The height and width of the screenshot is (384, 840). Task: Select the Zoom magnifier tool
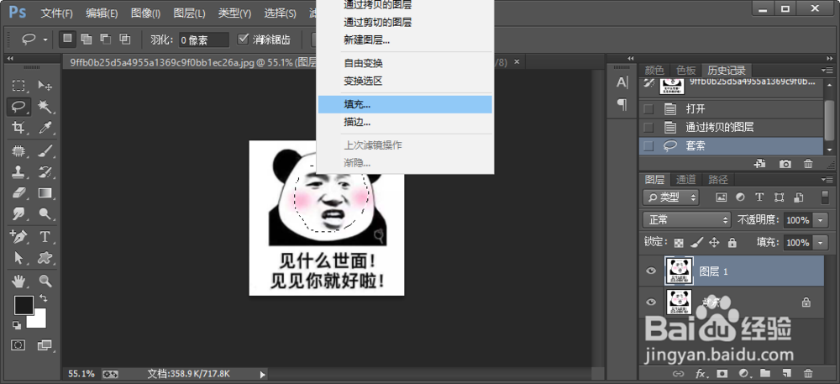(x=45, y=280)
